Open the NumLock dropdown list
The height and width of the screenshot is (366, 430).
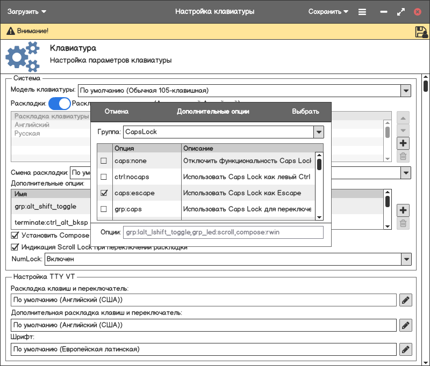tap(406, 259)
